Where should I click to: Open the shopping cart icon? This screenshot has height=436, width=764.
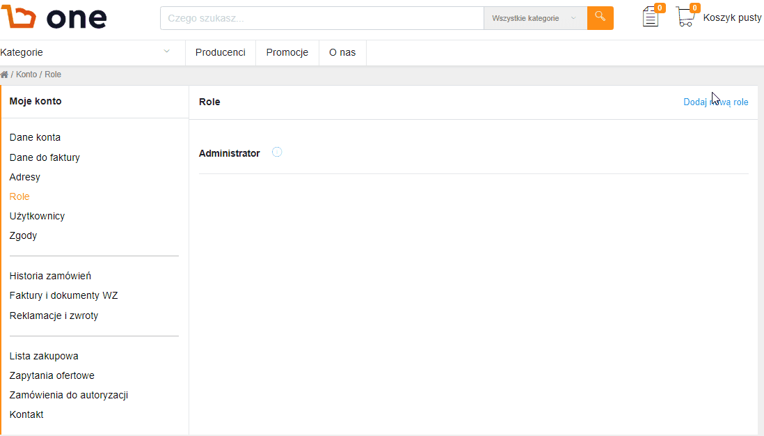(685, 17)
